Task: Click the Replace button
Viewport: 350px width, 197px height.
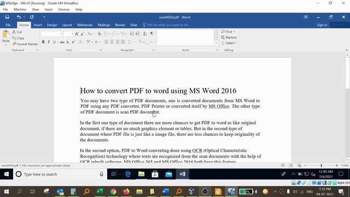Action: coord(229,37)
